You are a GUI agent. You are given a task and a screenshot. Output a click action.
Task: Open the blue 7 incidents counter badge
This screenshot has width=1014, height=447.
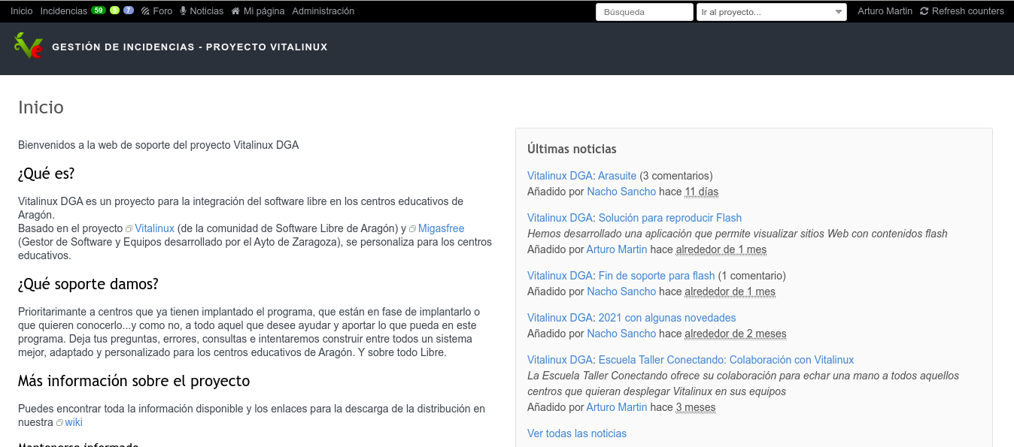coord(129,11)
